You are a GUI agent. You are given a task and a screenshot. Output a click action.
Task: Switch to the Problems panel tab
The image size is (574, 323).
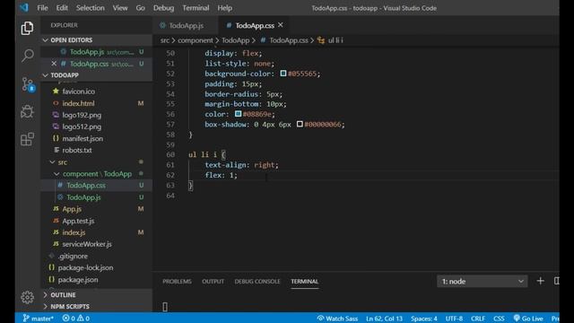click(177, 281)
